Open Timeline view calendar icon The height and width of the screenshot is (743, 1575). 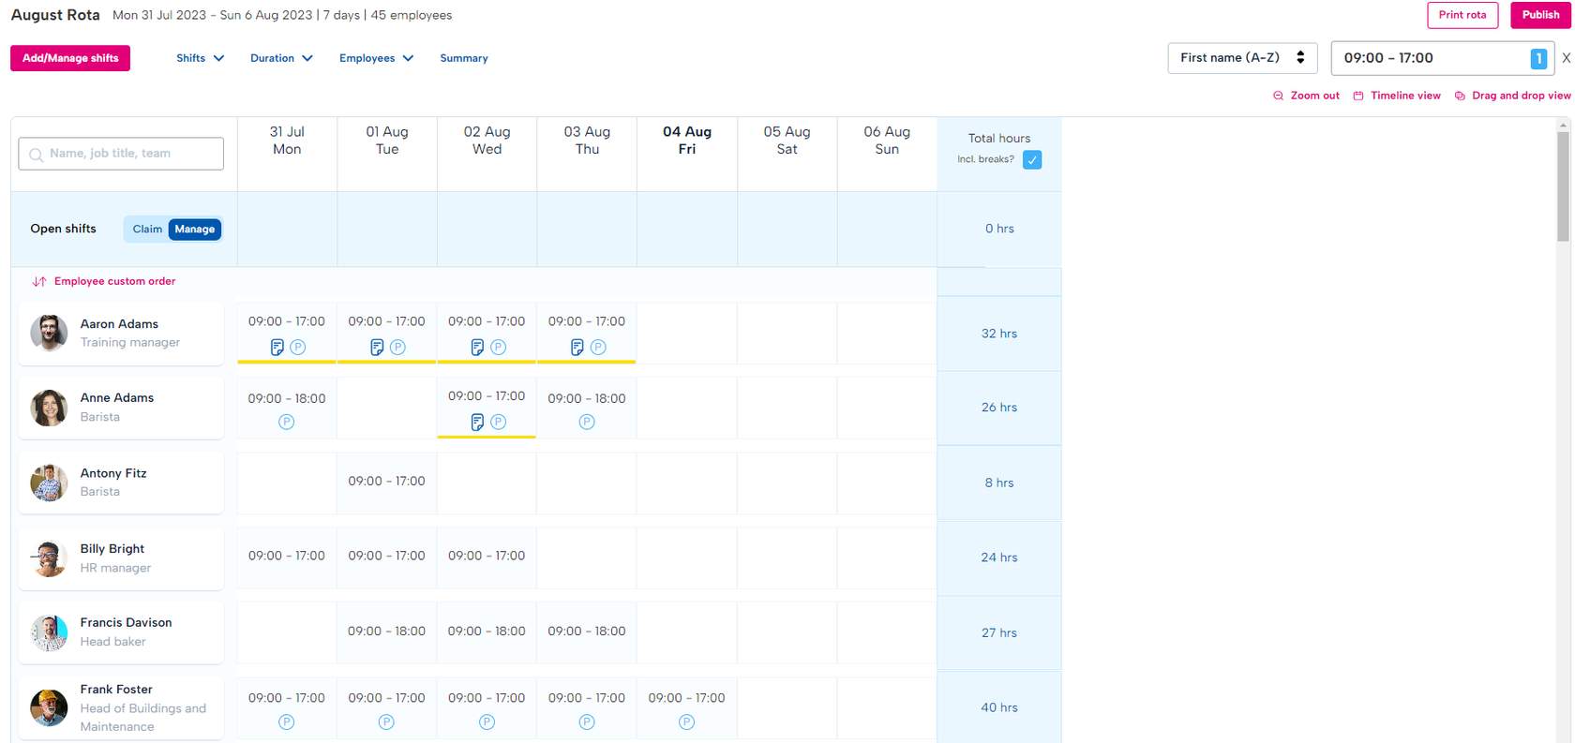pos(1358,96)
